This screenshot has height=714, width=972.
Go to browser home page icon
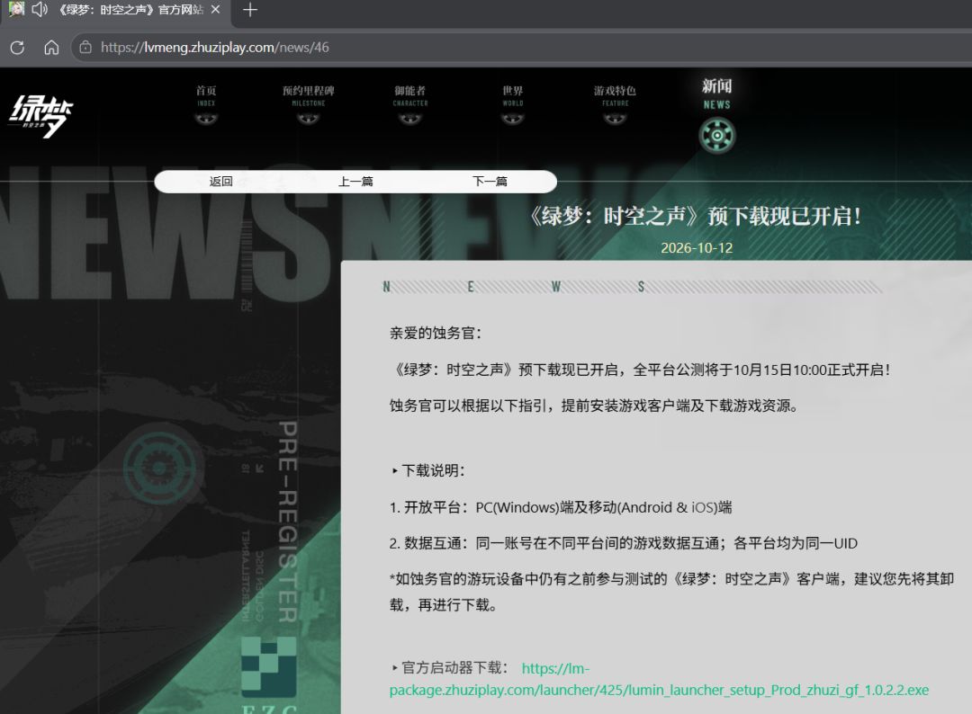point(51,47)
